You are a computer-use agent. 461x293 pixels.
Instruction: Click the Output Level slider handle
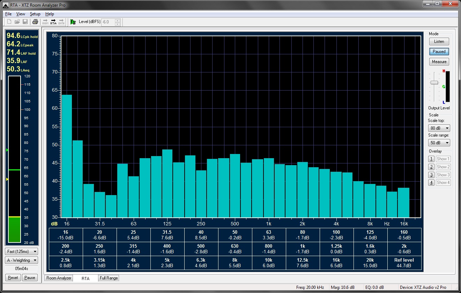click(x=434, y=83)
